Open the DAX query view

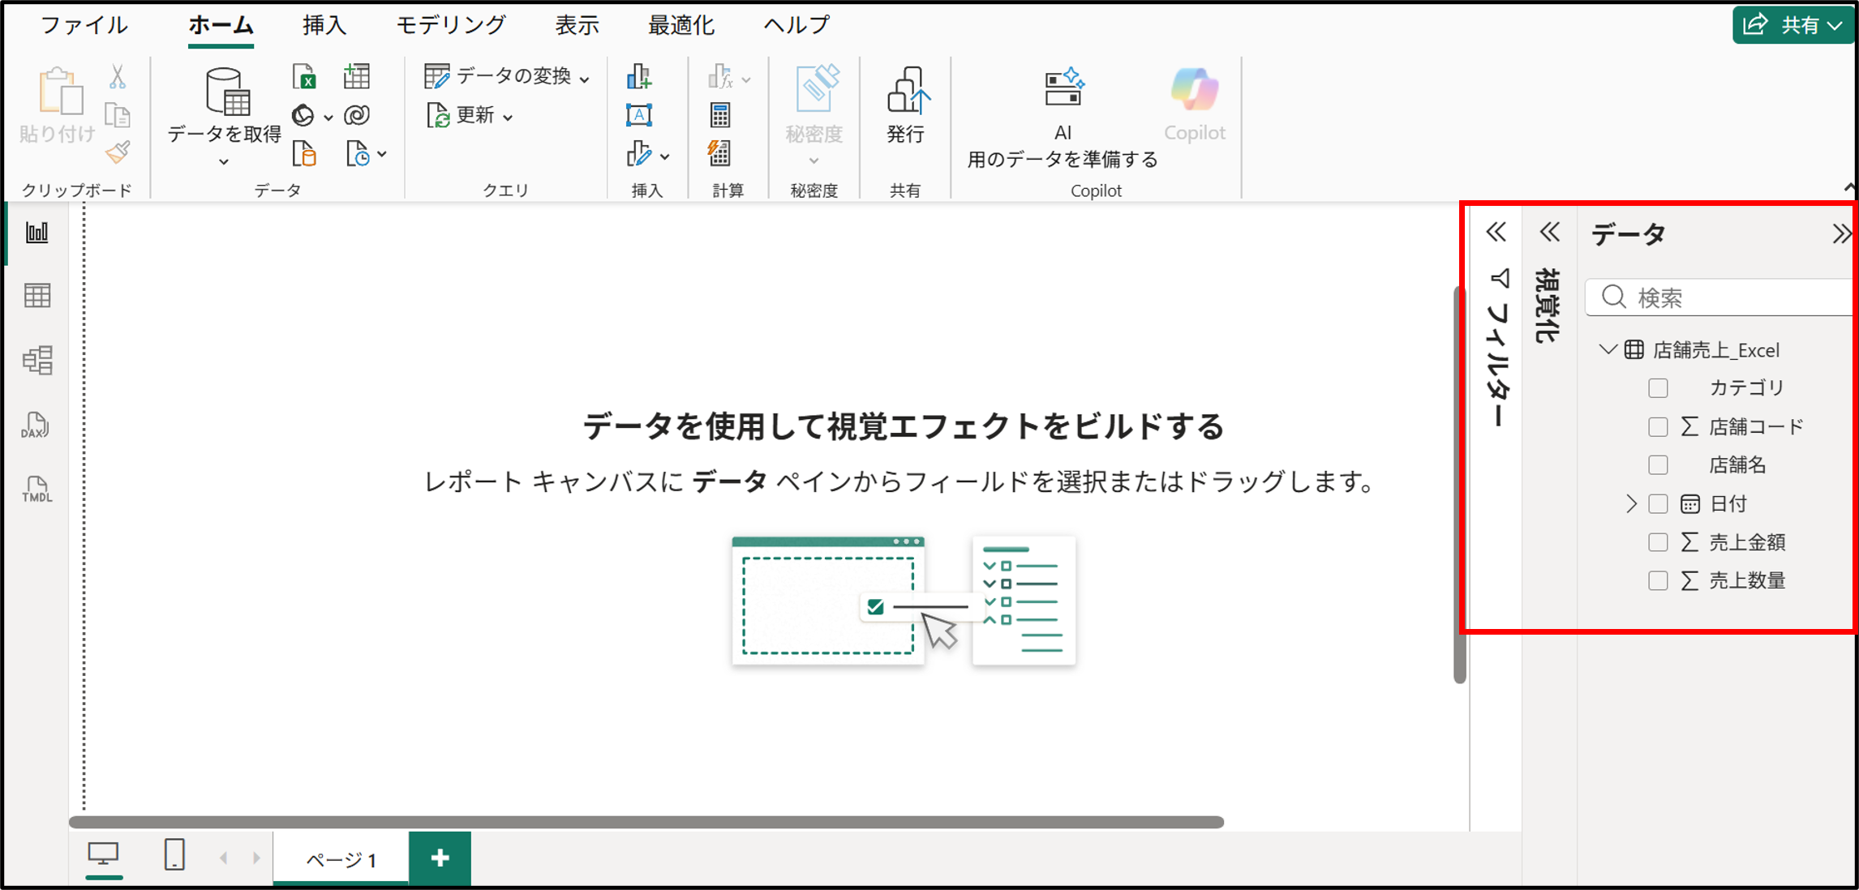(x=37, y=424)
